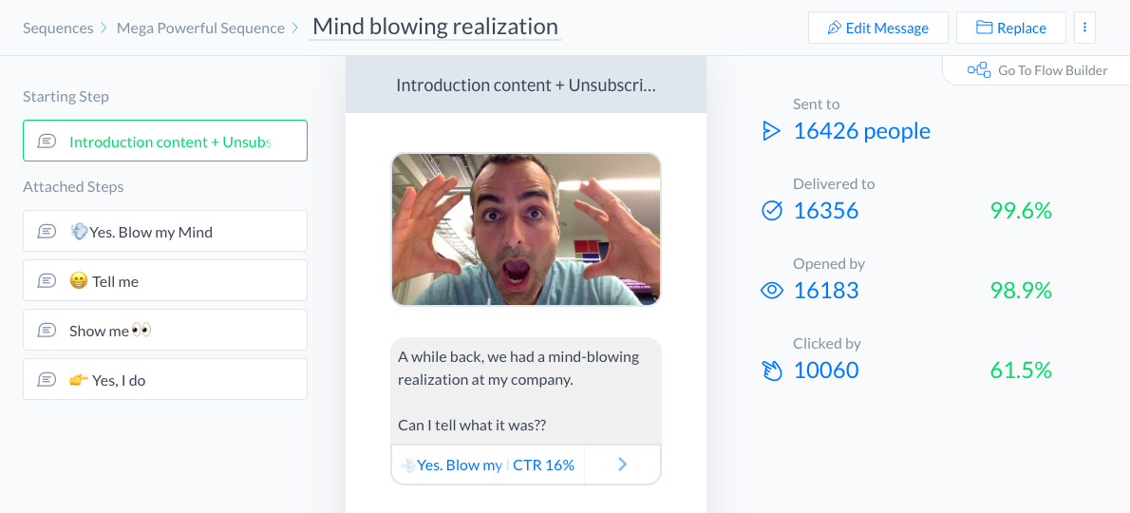Click message icon beside Show me step
The image size is (1130, 513).
47,331
